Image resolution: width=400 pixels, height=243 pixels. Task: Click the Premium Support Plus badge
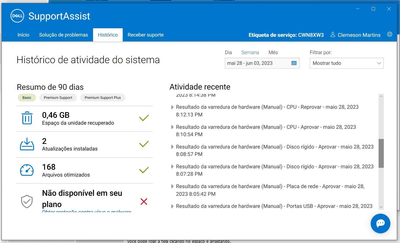tap(103, 97)
